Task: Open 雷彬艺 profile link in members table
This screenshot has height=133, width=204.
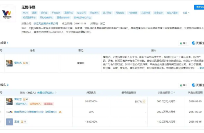Action: [18, 63]
